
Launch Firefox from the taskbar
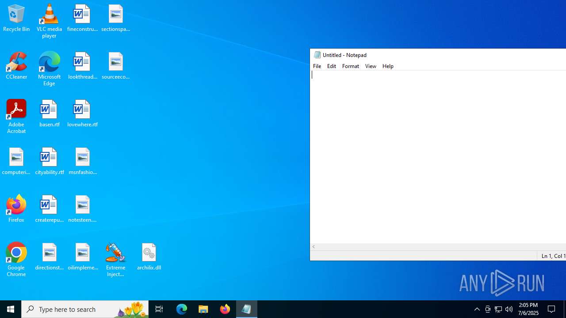point(225,309)
